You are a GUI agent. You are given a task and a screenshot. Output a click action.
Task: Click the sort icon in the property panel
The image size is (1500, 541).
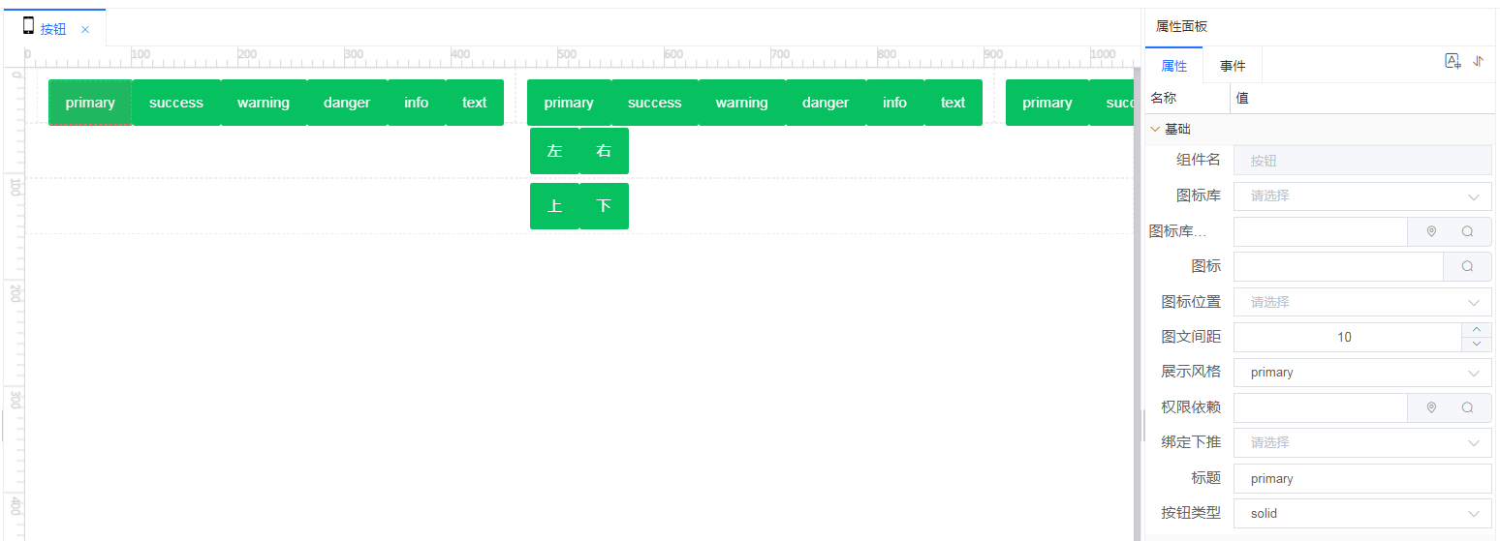click(1478, 61)
